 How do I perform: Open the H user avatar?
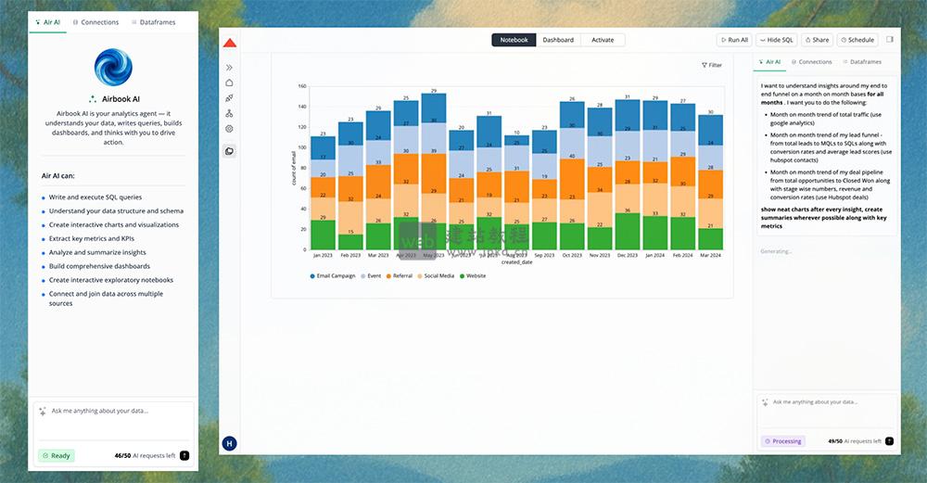(x=229, y=443)
